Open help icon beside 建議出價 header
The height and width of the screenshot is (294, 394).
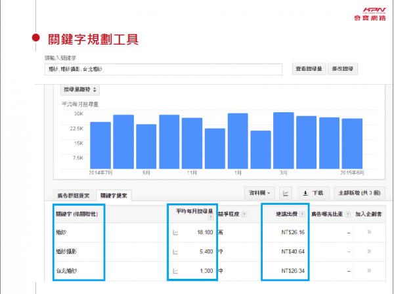click(x=302, y=214)
